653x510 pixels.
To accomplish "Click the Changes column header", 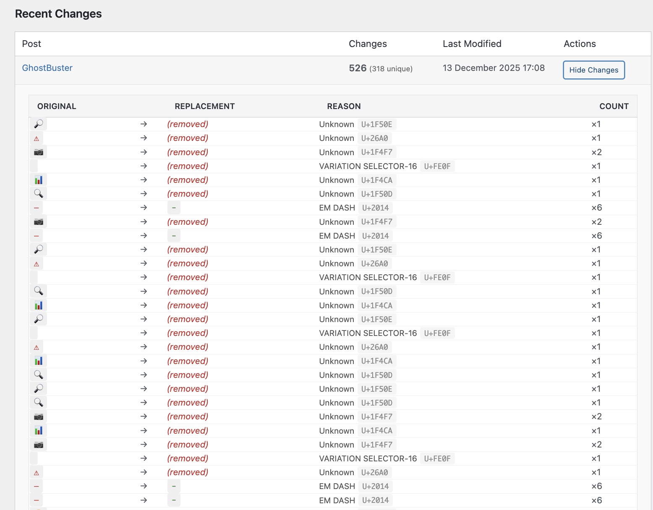I will pos(368,44).
